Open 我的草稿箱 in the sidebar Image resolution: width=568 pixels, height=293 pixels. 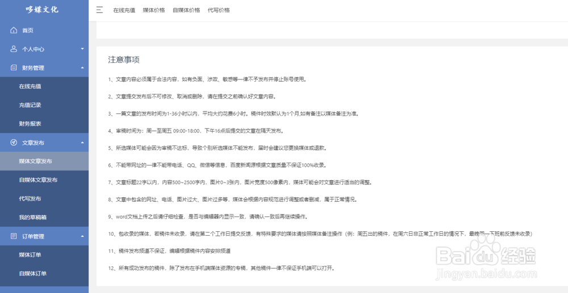click(44, 218)
